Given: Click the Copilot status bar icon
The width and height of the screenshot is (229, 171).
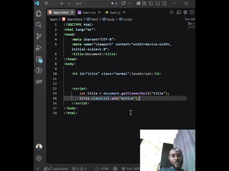Looking at the screenshot, I should tap(115, 169).
